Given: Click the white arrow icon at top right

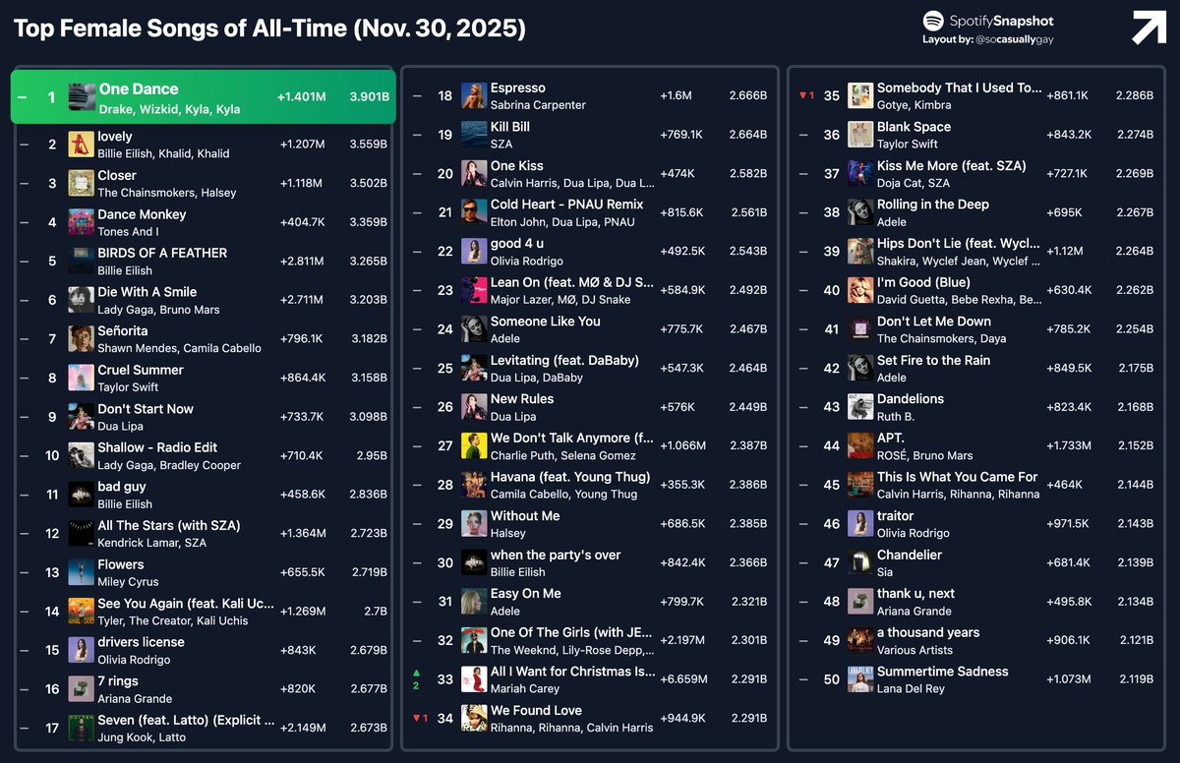Looking at the screenshot, I should [1149, 27].
